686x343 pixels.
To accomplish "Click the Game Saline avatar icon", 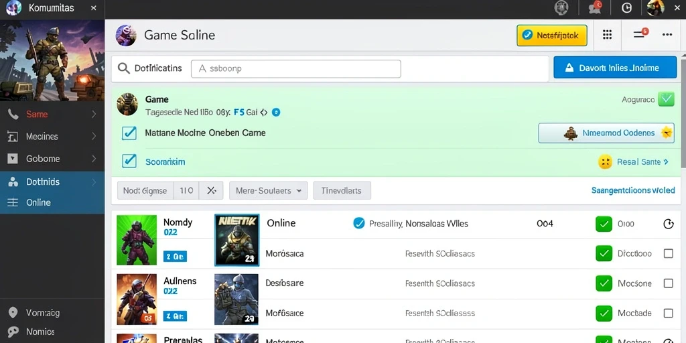I will click(x=126, y=36).
